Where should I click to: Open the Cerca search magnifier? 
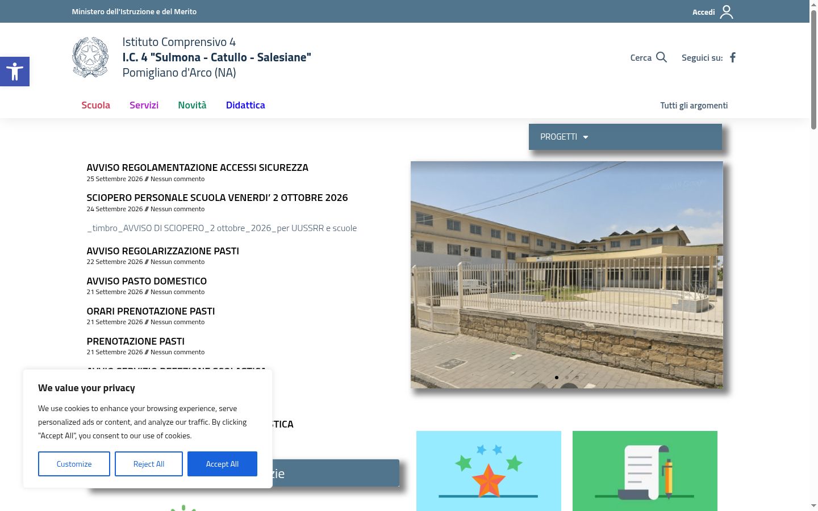pyautogui.click(x=661, y=57)
